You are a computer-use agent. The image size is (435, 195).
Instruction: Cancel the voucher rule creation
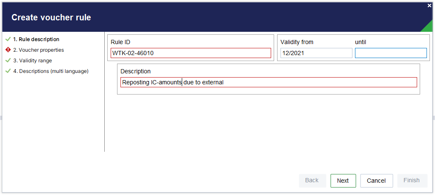click(x=376, y=181)
